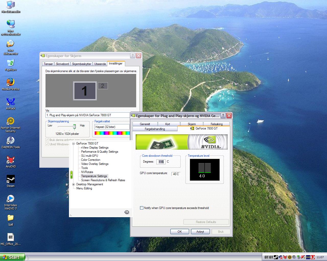Image resolution: width=327 pixels, height=261 pixels.
Task: Select the InterVideo WinDVD 7 desktop icon
Action: pos(10,202)
